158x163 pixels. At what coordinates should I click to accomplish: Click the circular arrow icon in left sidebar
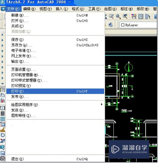click(3, 135)
